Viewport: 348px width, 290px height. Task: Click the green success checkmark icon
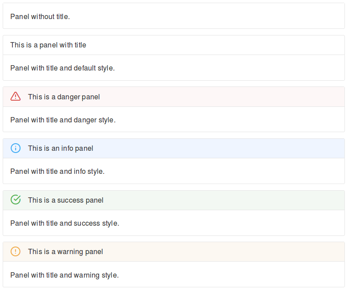click(x=16, y=200)
